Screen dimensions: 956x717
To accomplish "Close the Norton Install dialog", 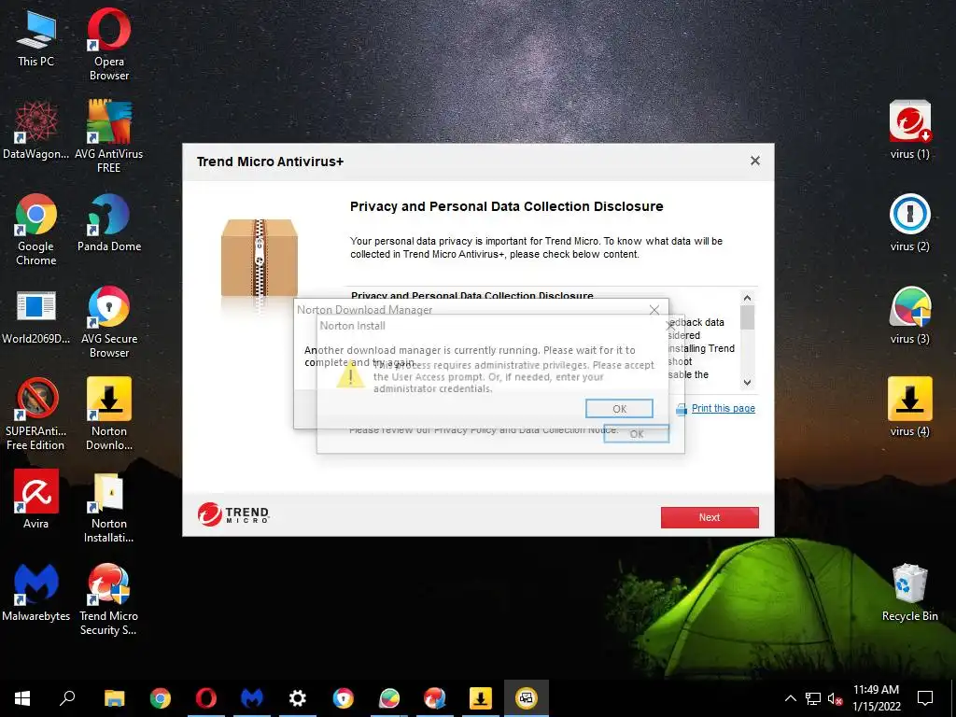I will click(670, 326).
